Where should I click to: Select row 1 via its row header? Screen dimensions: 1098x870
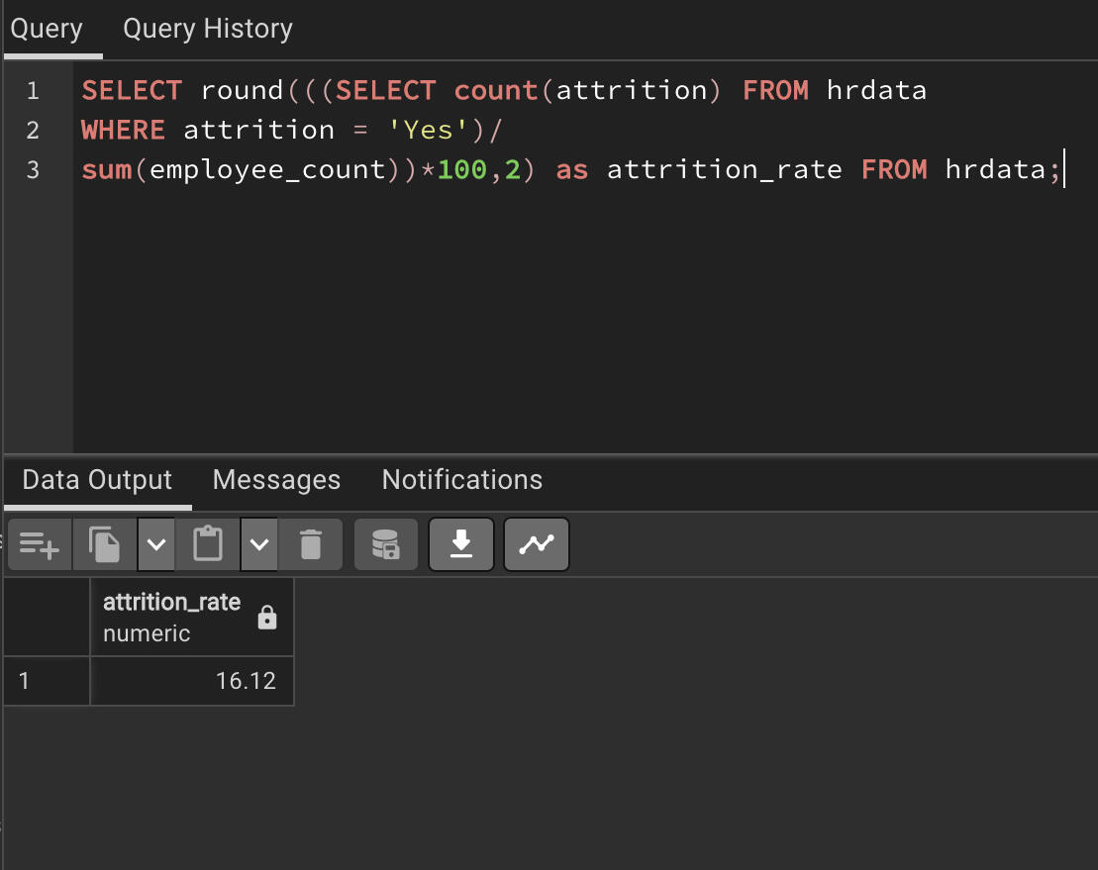click(x=47, y=681)
